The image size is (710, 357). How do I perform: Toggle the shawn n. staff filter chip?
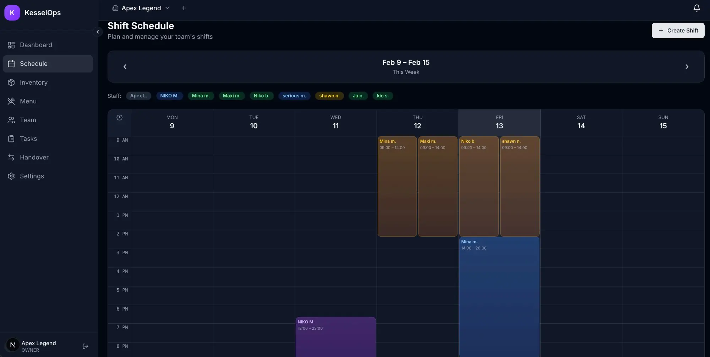pyautogui.click(x=329, y=96)
